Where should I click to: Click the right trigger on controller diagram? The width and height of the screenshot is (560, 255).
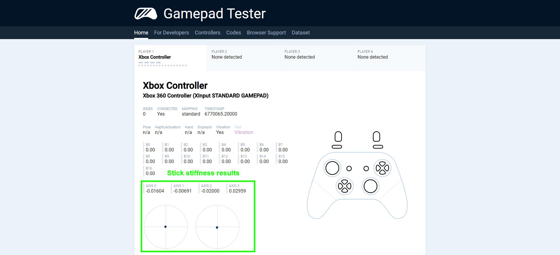(377, 137)
